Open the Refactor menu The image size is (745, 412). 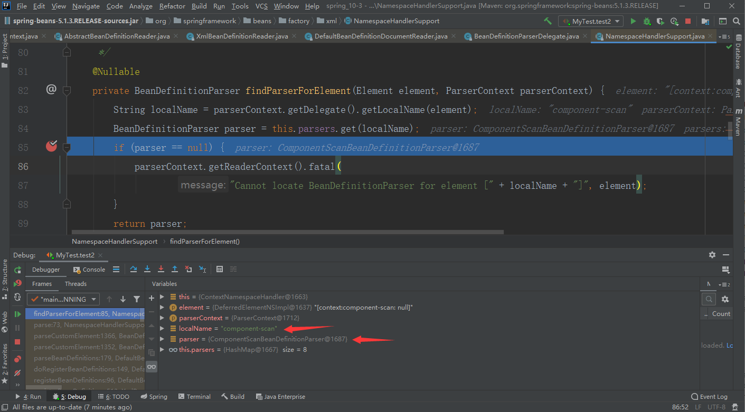(x=172, y=6)
